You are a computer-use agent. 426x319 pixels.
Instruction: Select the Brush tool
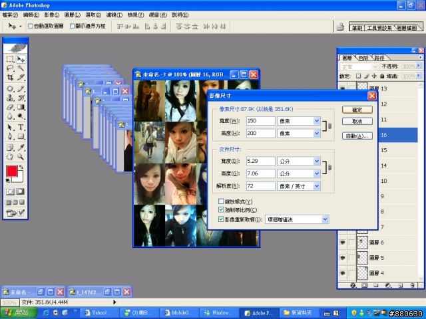(21, 88)
